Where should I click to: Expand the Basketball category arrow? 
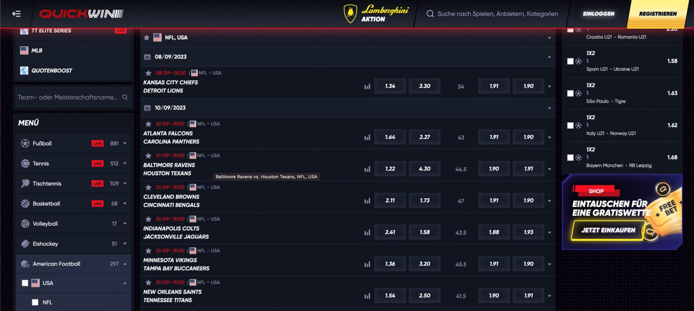tap(125, 203)
